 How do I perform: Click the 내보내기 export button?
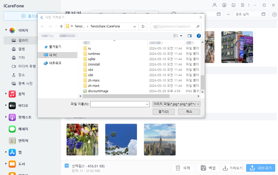(260, 168)
